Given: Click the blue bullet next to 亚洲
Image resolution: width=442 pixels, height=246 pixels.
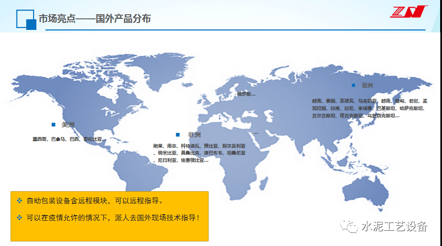Looking at the screenshot, I should 353,85.
